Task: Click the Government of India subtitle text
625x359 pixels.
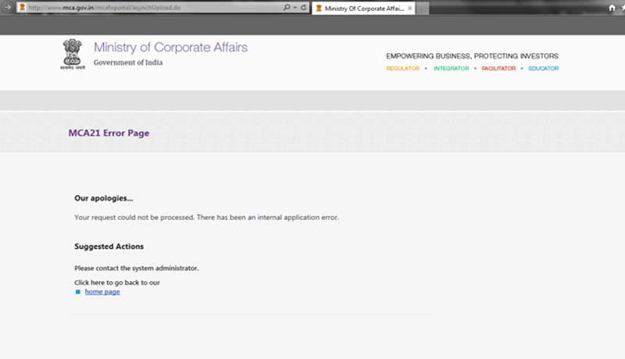Action: point(128,62)
